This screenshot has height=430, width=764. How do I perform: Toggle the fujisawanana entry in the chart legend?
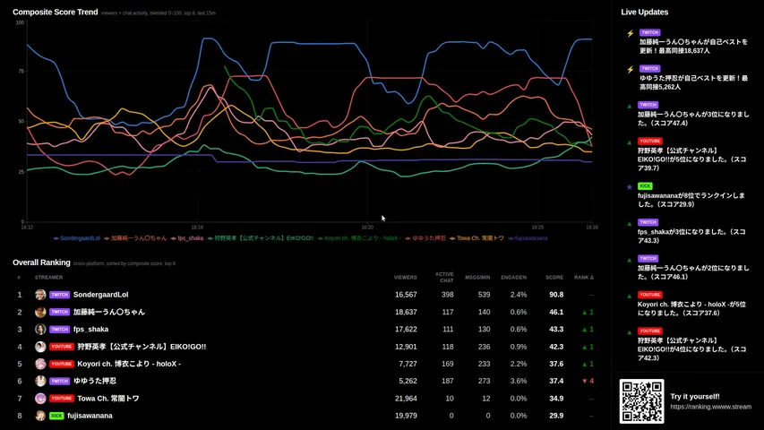pyautogui.click(x=528, y=238)
